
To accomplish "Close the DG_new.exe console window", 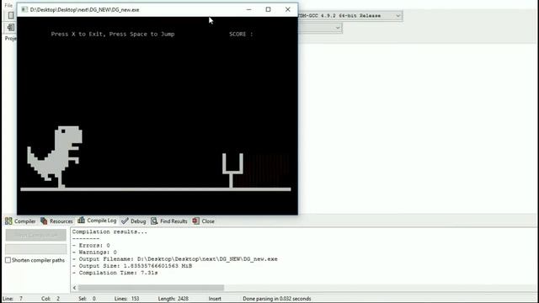I will (x=288, y=9).
